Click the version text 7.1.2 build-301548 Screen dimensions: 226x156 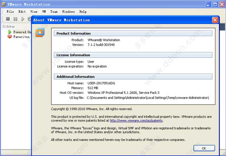(x=101, y=45)
